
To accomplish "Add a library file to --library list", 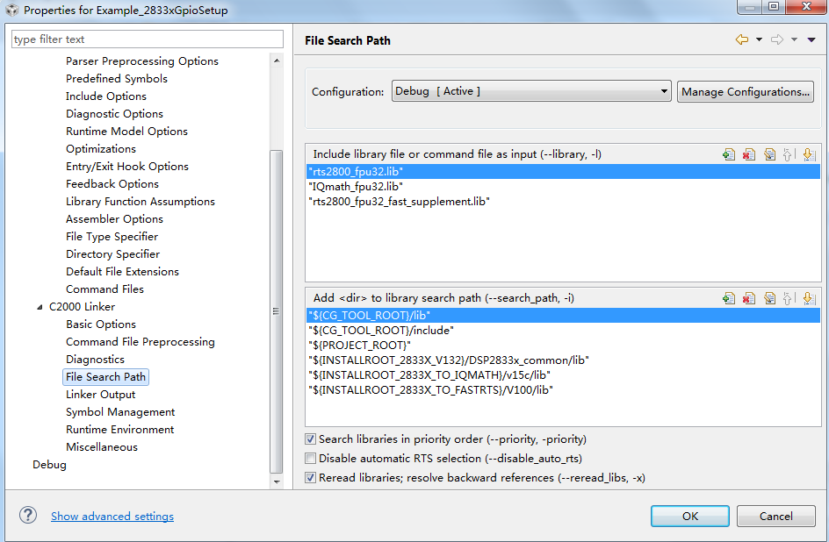I will pyautogui.click(x=729, y=154).
